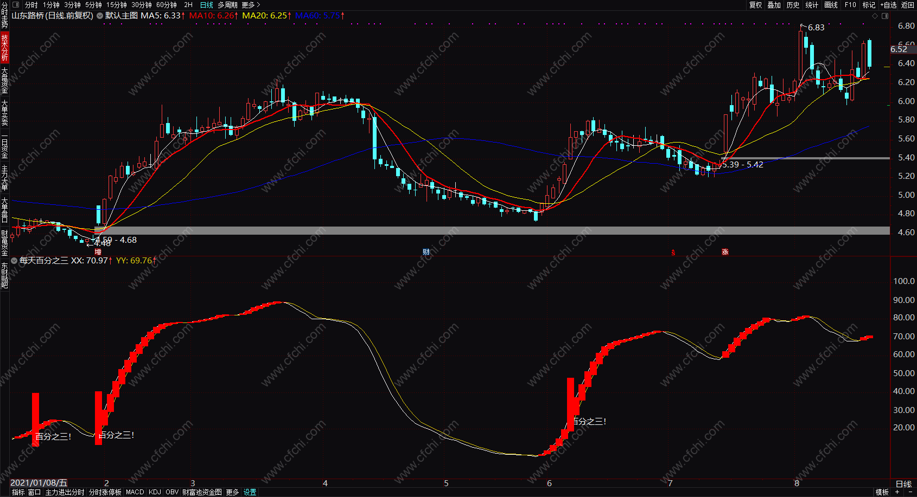Select 主力进出分时 indicator
The width and height of the screenshot is (917, 497).
(65, 492)
